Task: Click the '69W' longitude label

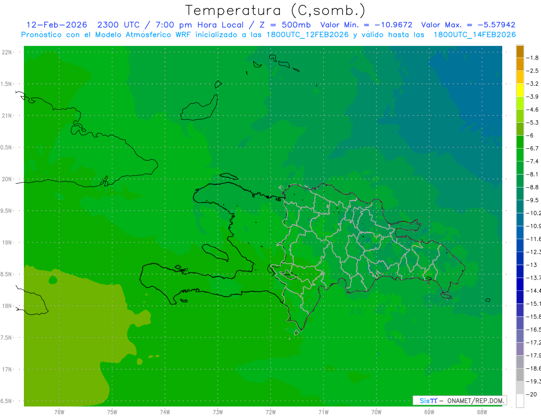Action: [x=429, y=412]
